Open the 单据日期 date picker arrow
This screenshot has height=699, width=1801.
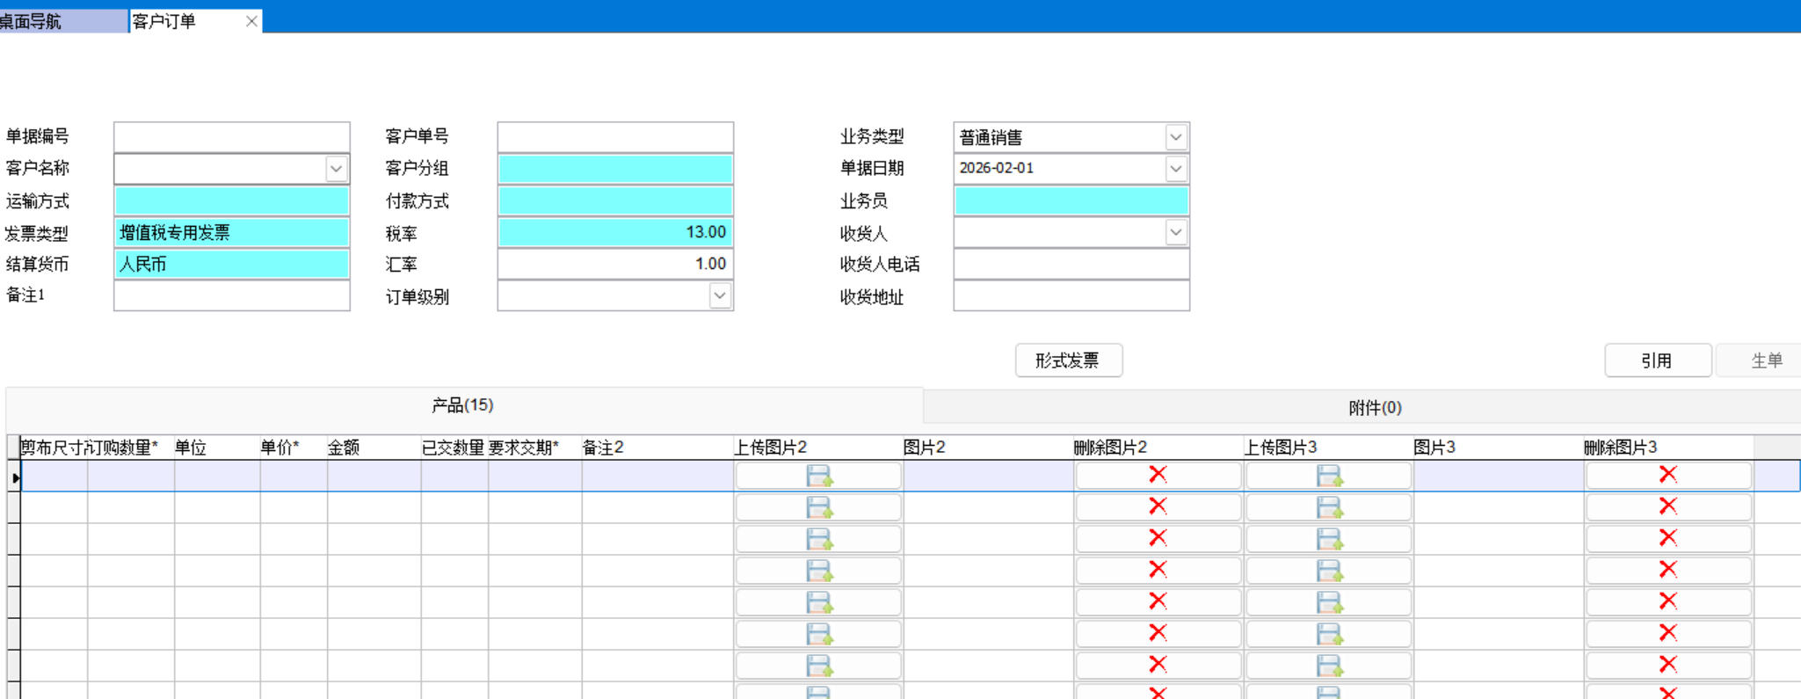1175,169
